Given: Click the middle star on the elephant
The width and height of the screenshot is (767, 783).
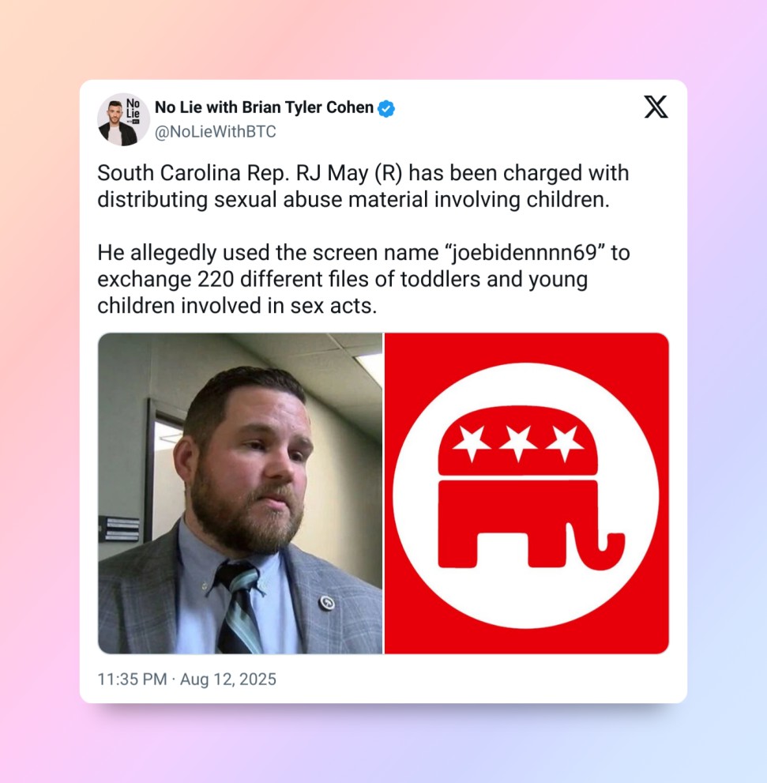Looking at the screenshot, I should 519,442.
